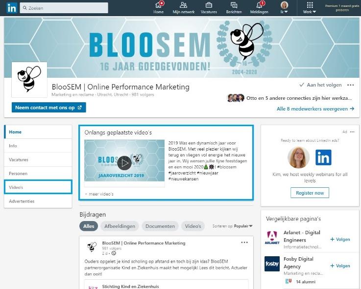Toggle the Aan het volgen follow state
This screenshot has width=361, height=289.
click(320, 85)
